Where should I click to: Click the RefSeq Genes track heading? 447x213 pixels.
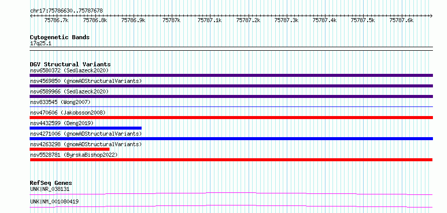pyautogui.click(x=51, y=183)
